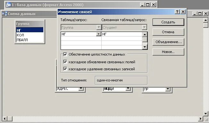
Task: Click the Новое.. button
Action: 168,52
